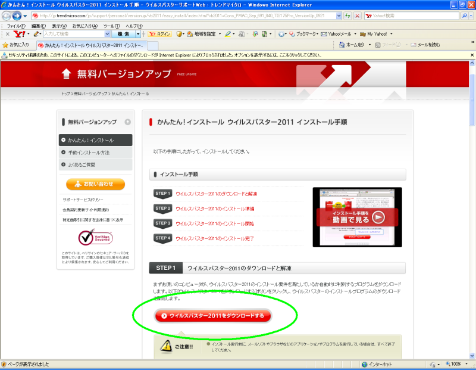This screenshot has width=476, height=370.
Task: Click ウイルスバスター2011をダウンロードする button
Action: [213, 316]
